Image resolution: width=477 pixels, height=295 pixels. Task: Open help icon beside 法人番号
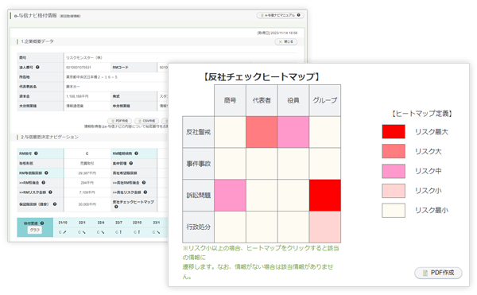pos(37,68)
